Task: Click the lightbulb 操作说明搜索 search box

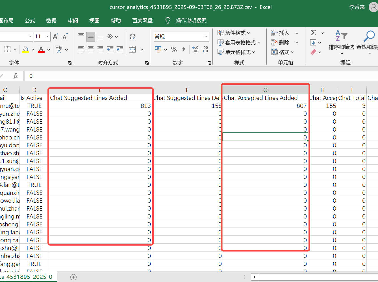Action: click(x=186, y=21)
